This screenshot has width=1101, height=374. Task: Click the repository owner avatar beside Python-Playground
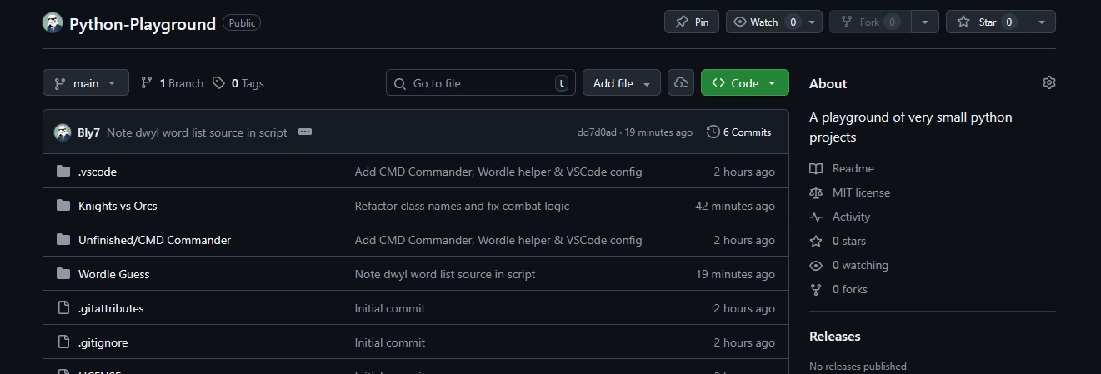pos(53,23)
